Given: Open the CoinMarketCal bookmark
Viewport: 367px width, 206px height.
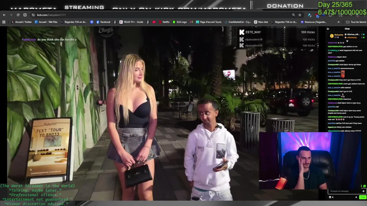Looking at the screenshot, I should click(238, 22).
